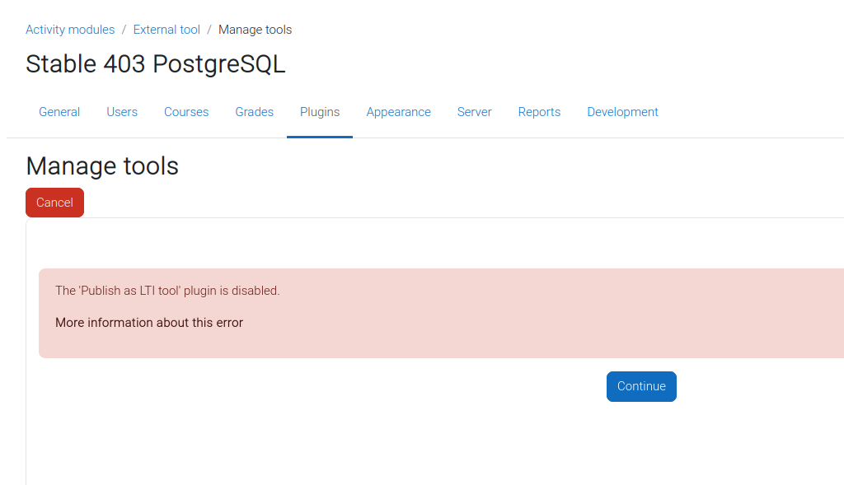Switch to the Grades tab
Viewport: 844px width, 485px height.
254,112
